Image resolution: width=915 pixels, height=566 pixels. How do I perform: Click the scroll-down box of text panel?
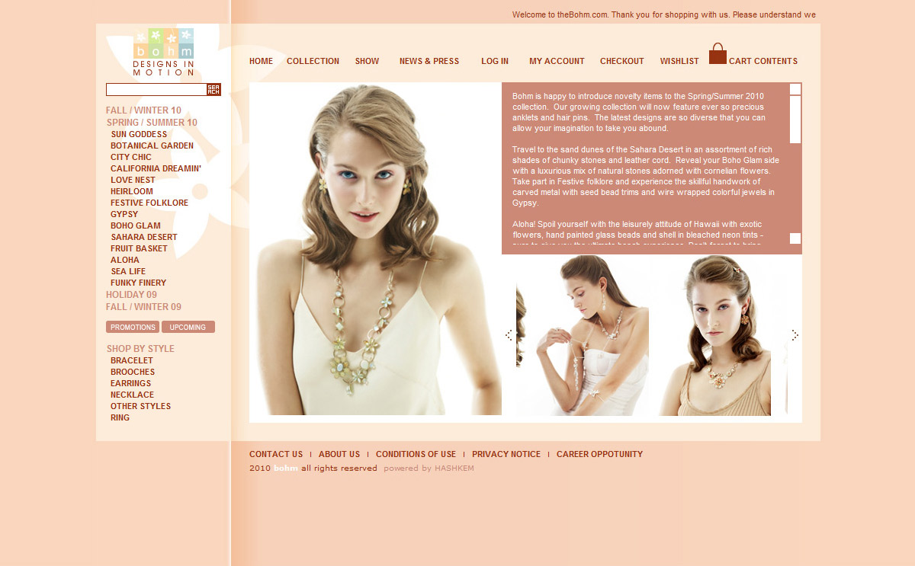pyautogui.click(x=795, y=238)
